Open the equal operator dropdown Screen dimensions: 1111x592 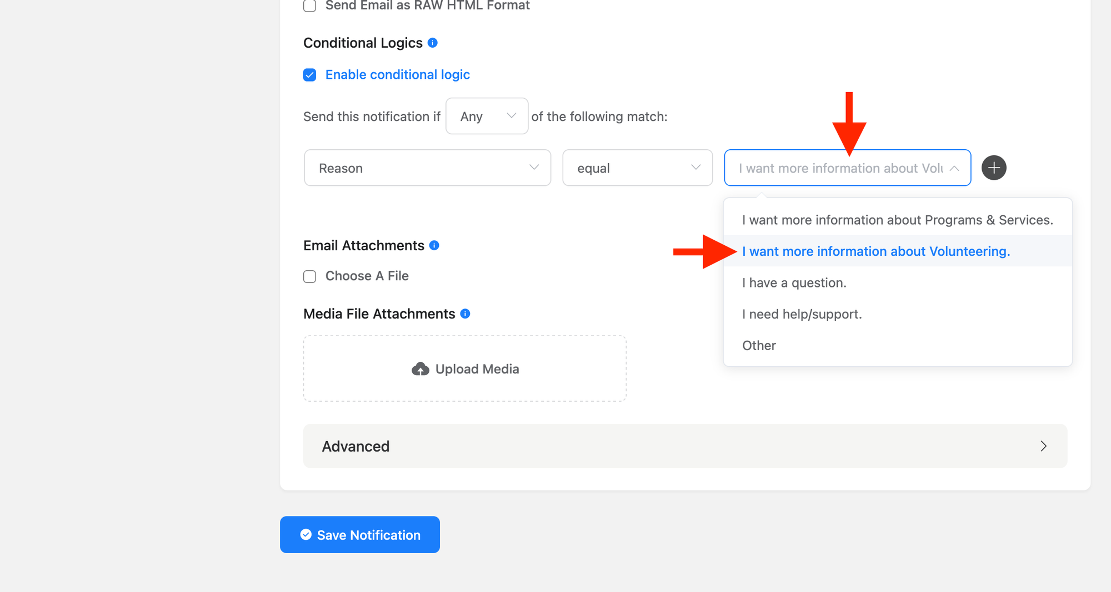[x=637, y=168]
